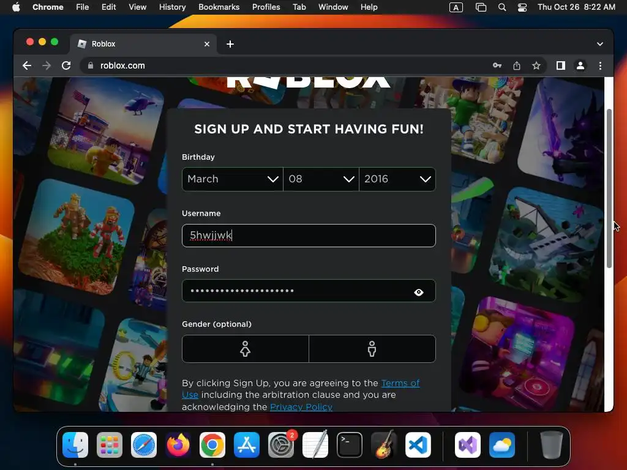Launch Firefox from the Dock
627x470 pixels.
tap(178, 445)
